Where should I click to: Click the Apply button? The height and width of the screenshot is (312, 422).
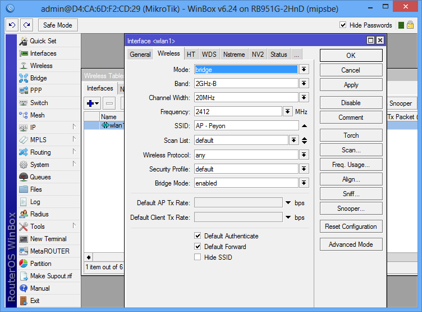tap(351, 85)
